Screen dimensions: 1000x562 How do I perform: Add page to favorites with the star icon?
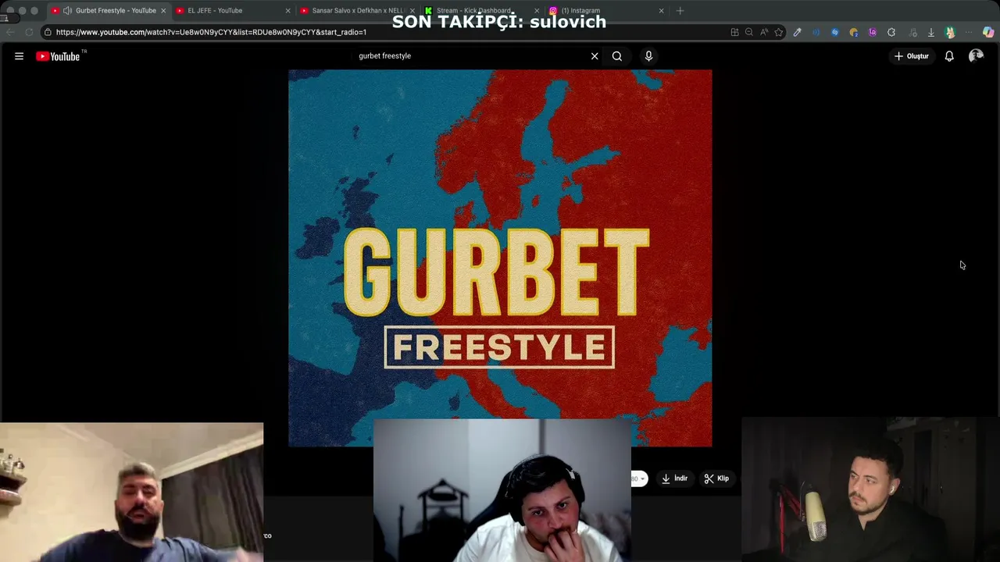coord(779,32)
